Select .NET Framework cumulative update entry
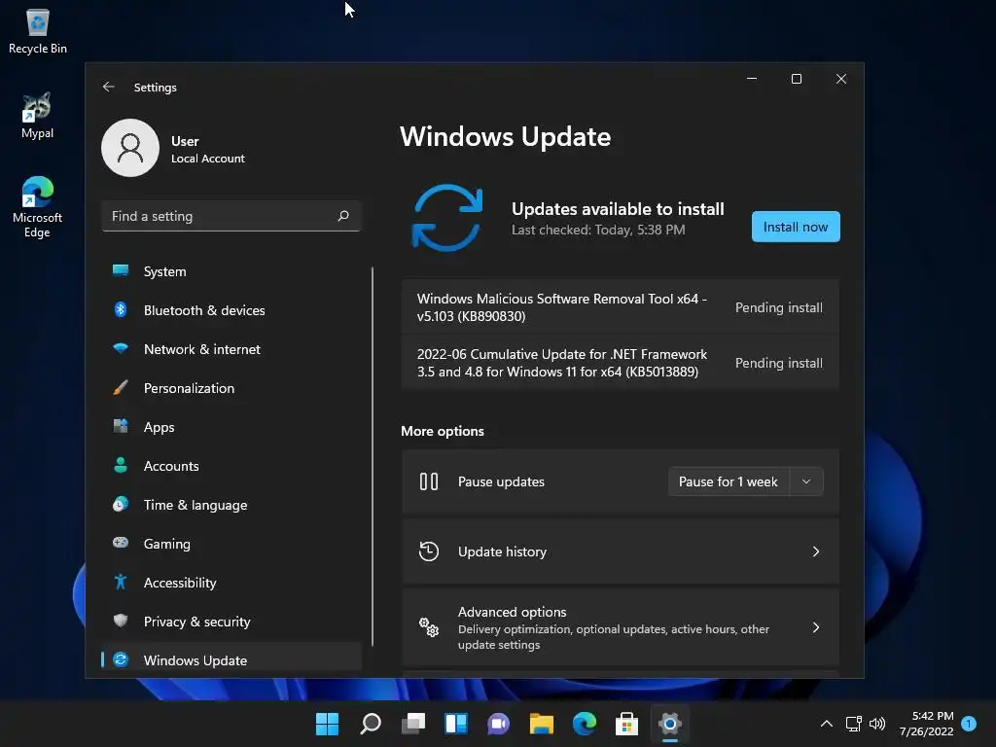The width and height of the screenshot is (996, 747). pyautogui.click(x=620, y=363)
